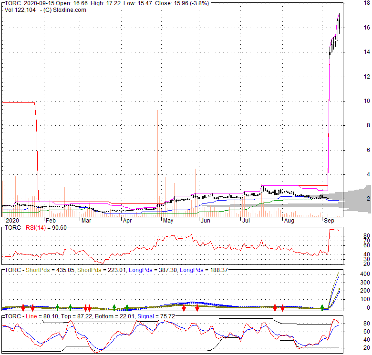The height and width of the screenshot is (355, 372).
Task: Click the first green up arrow in February
Action: [x=57, y=307]
